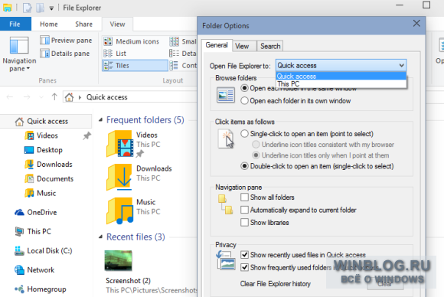Click the Back navigation arrow

click(10, 97)
